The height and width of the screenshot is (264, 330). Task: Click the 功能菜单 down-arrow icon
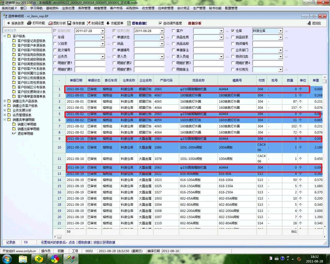click(108, 23)
